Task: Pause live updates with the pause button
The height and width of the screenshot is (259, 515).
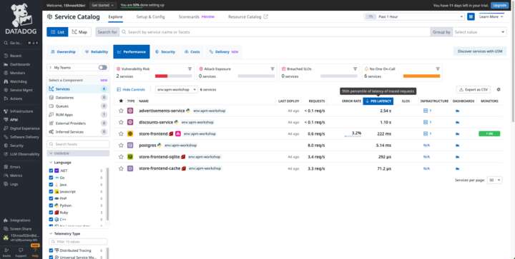Action: (471, 16)
